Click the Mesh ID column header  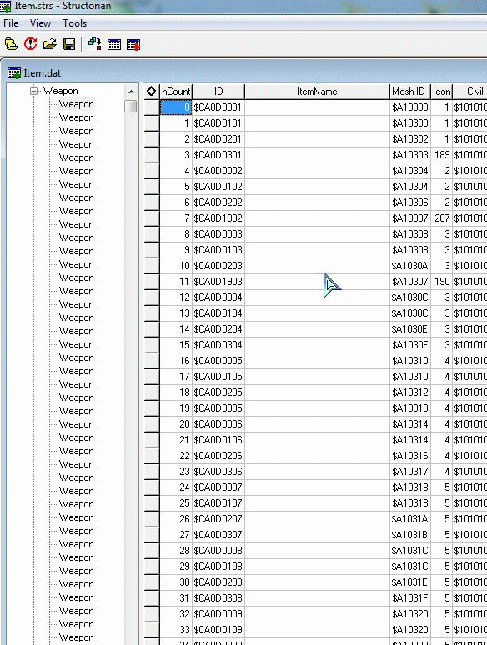click(410, 92)
